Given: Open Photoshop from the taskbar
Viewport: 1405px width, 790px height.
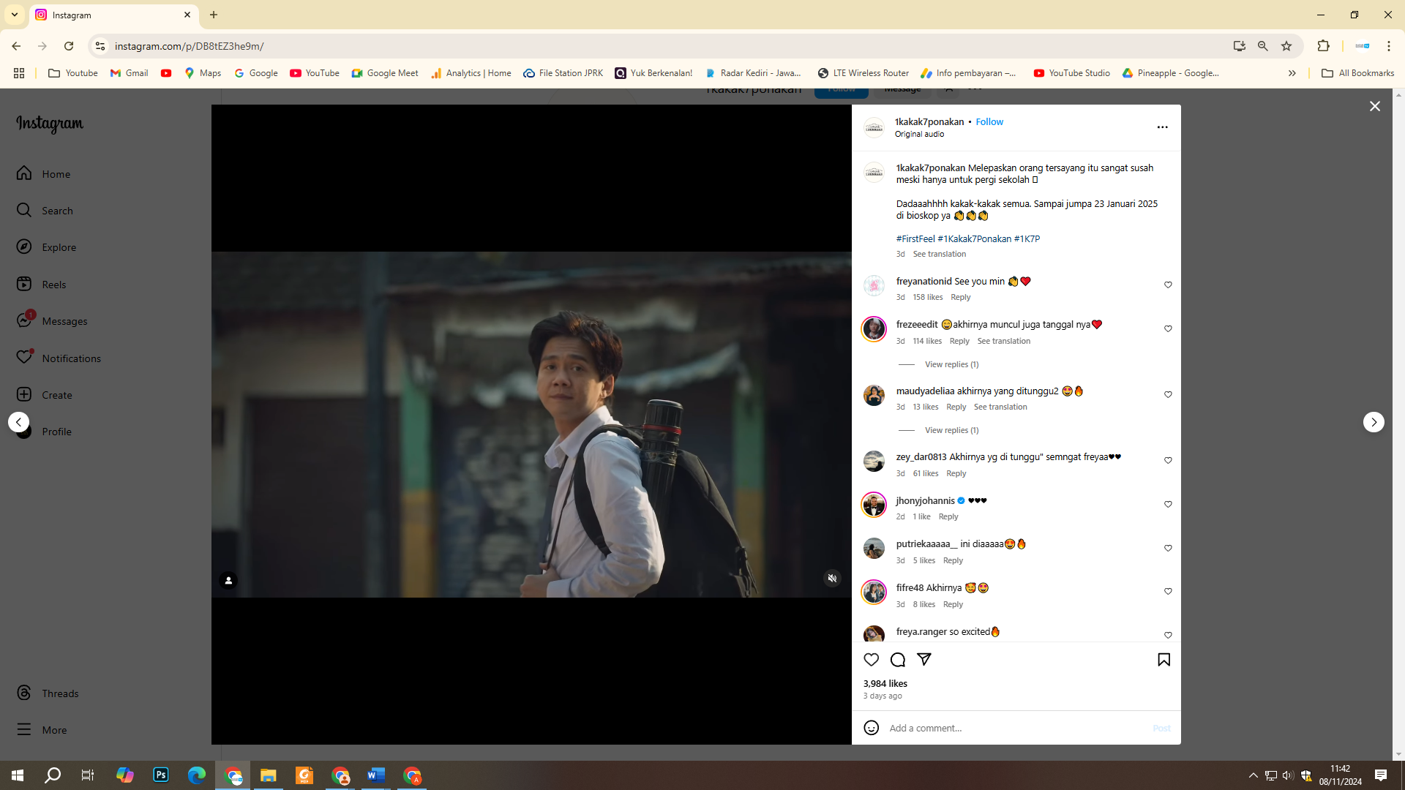Looking at the screenshot, I should pyautogui.click(x=161, y=775).
